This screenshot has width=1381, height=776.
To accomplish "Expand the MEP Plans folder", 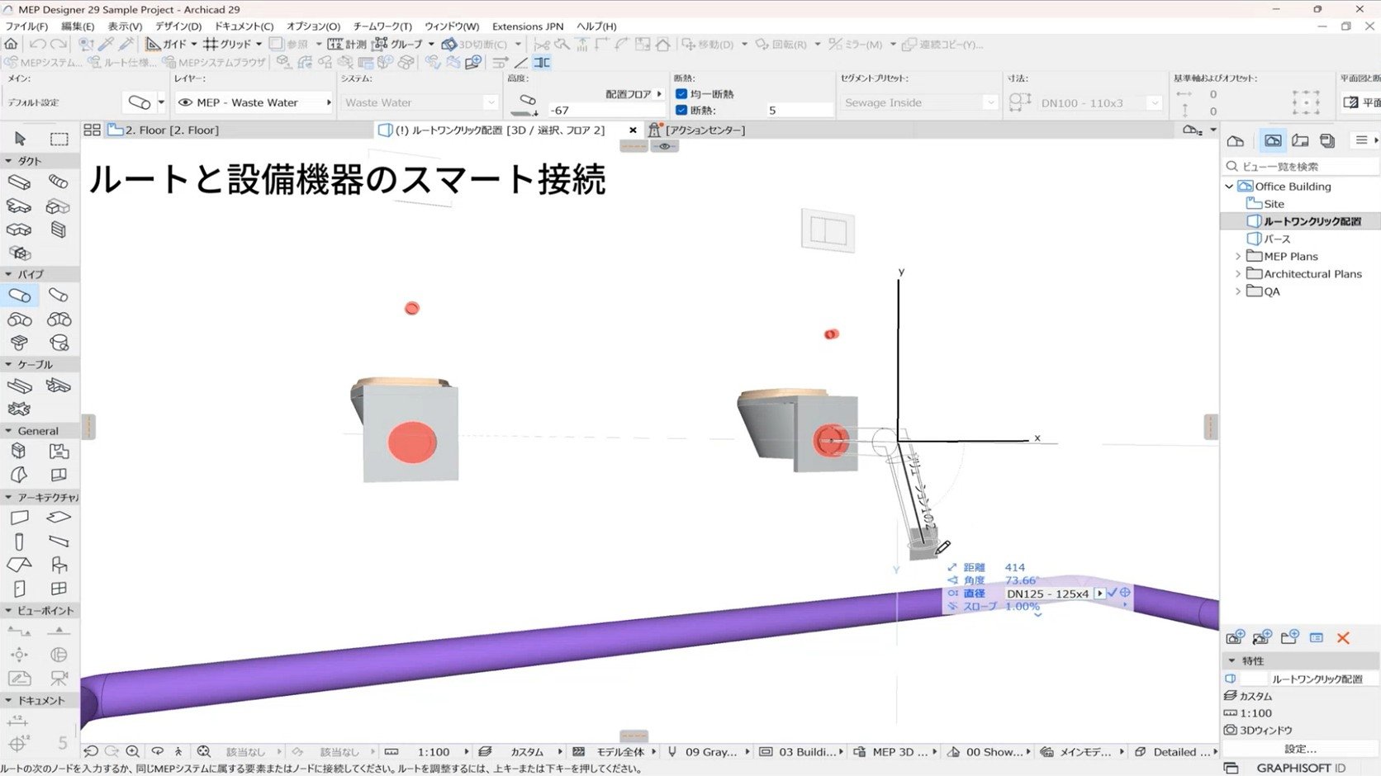I will point(1236,256).
